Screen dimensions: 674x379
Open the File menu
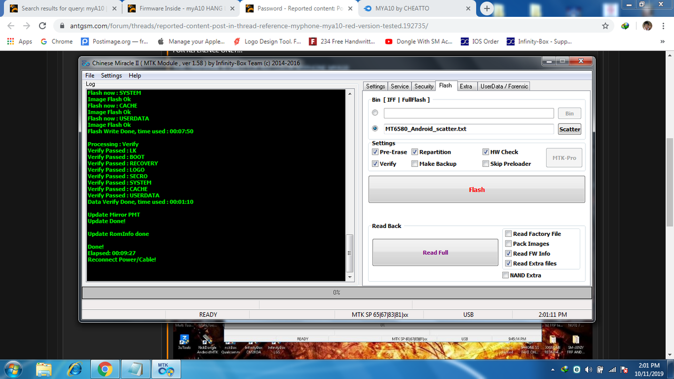pos(90,76)
